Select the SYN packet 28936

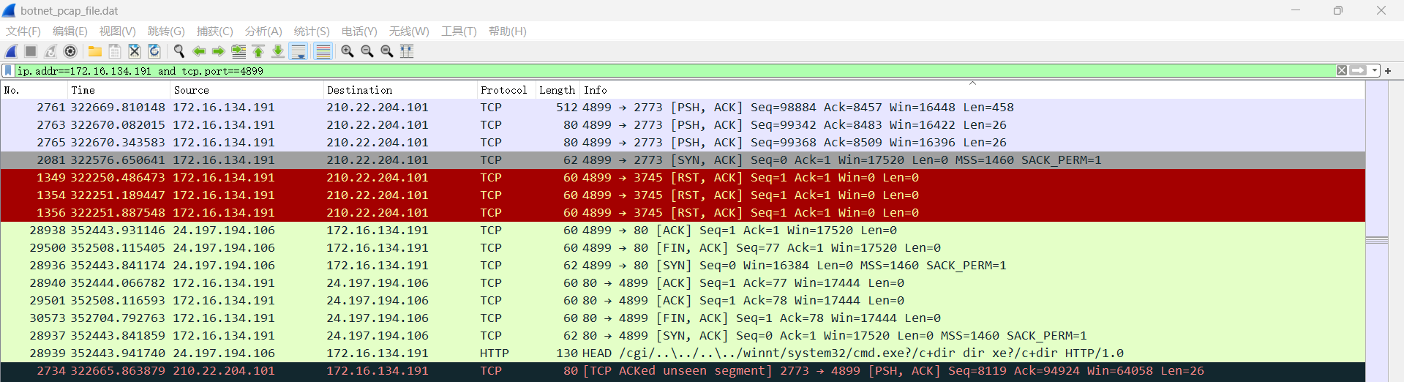683,266
